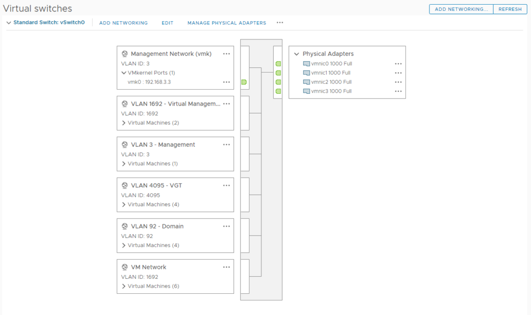Click the VLAN 92 - Domain network icon
The image size is (531, 315).
coord(124,226)
